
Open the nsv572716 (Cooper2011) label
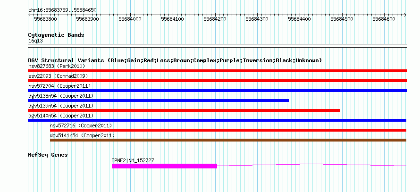(81, 125)
